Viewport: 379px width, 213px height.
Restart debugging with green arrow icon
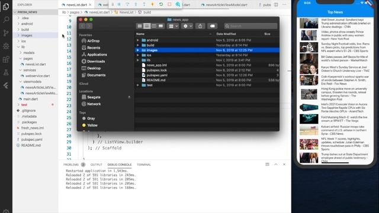pos(160,4)
